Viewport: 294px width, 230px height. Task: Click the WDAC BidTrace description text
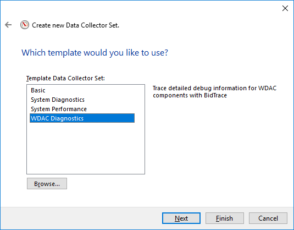[214, 92]
